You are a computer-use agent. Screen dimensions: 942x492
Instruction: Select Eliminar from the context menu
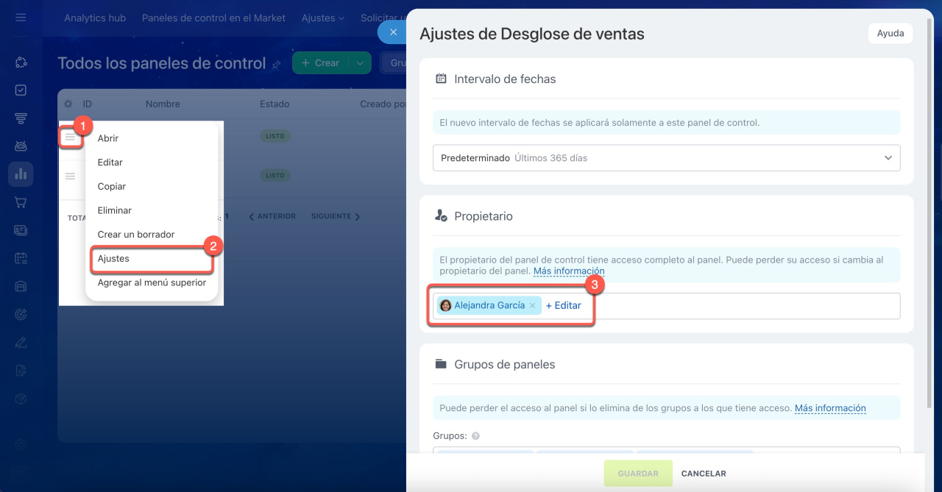[x=115, y=210]
